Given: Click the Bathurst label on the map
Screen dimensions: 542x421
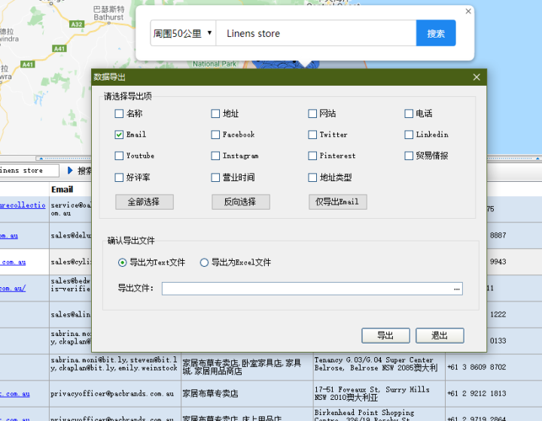Looking at the screenshot, I should pos(108,17).
